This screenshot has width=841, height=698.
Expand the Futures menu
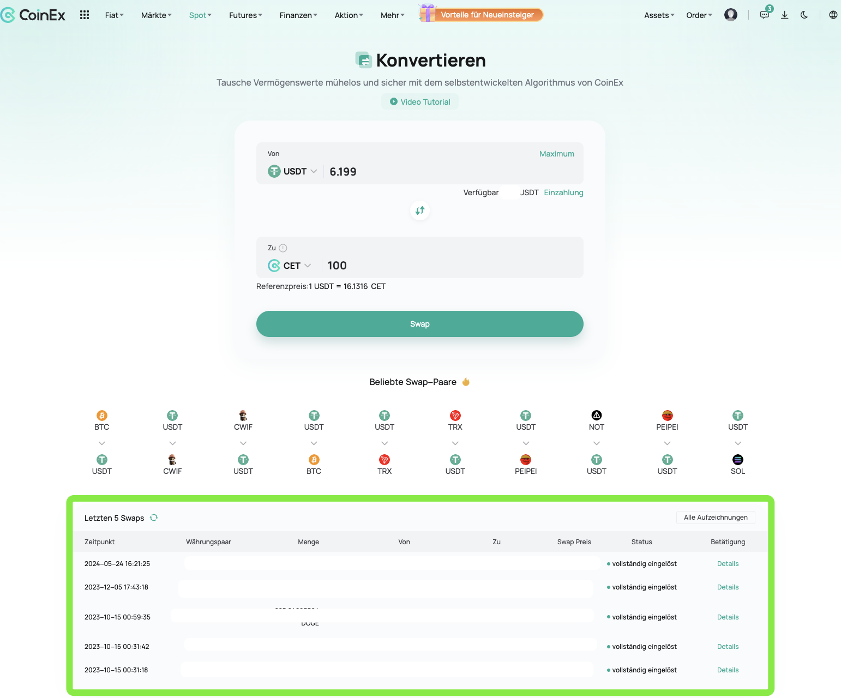coord(245,15)
